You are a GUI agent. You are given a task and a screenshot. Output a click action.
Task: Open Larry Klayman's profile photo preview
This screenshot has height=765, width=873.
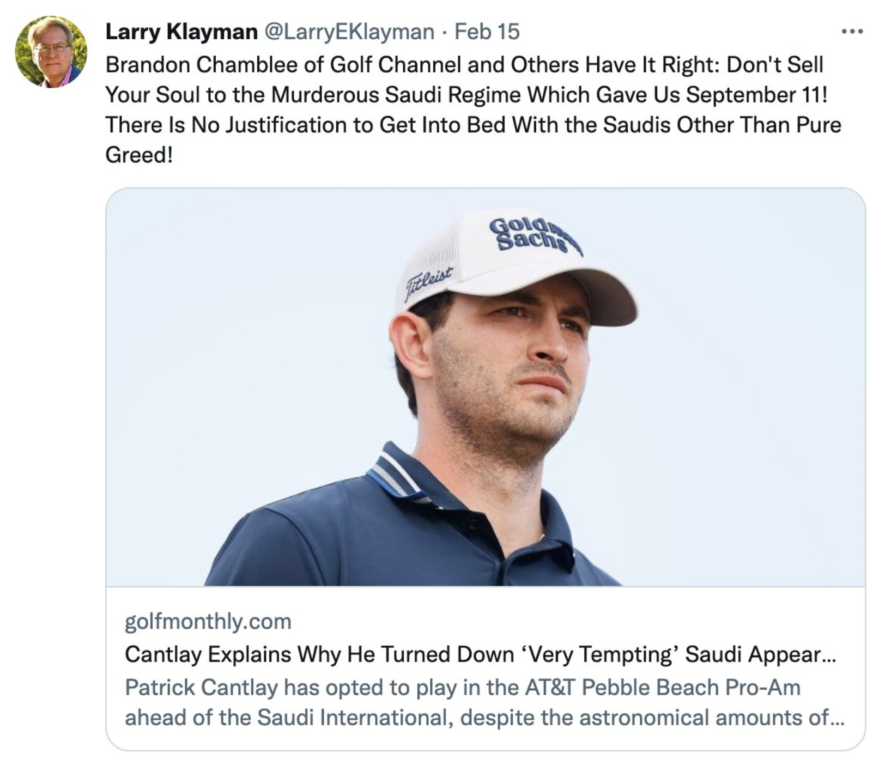(52, 52)
